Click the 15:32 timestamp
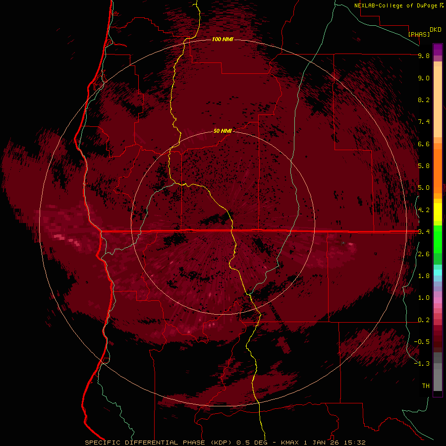Screen dimensions: 446x446 click(355, 443)
